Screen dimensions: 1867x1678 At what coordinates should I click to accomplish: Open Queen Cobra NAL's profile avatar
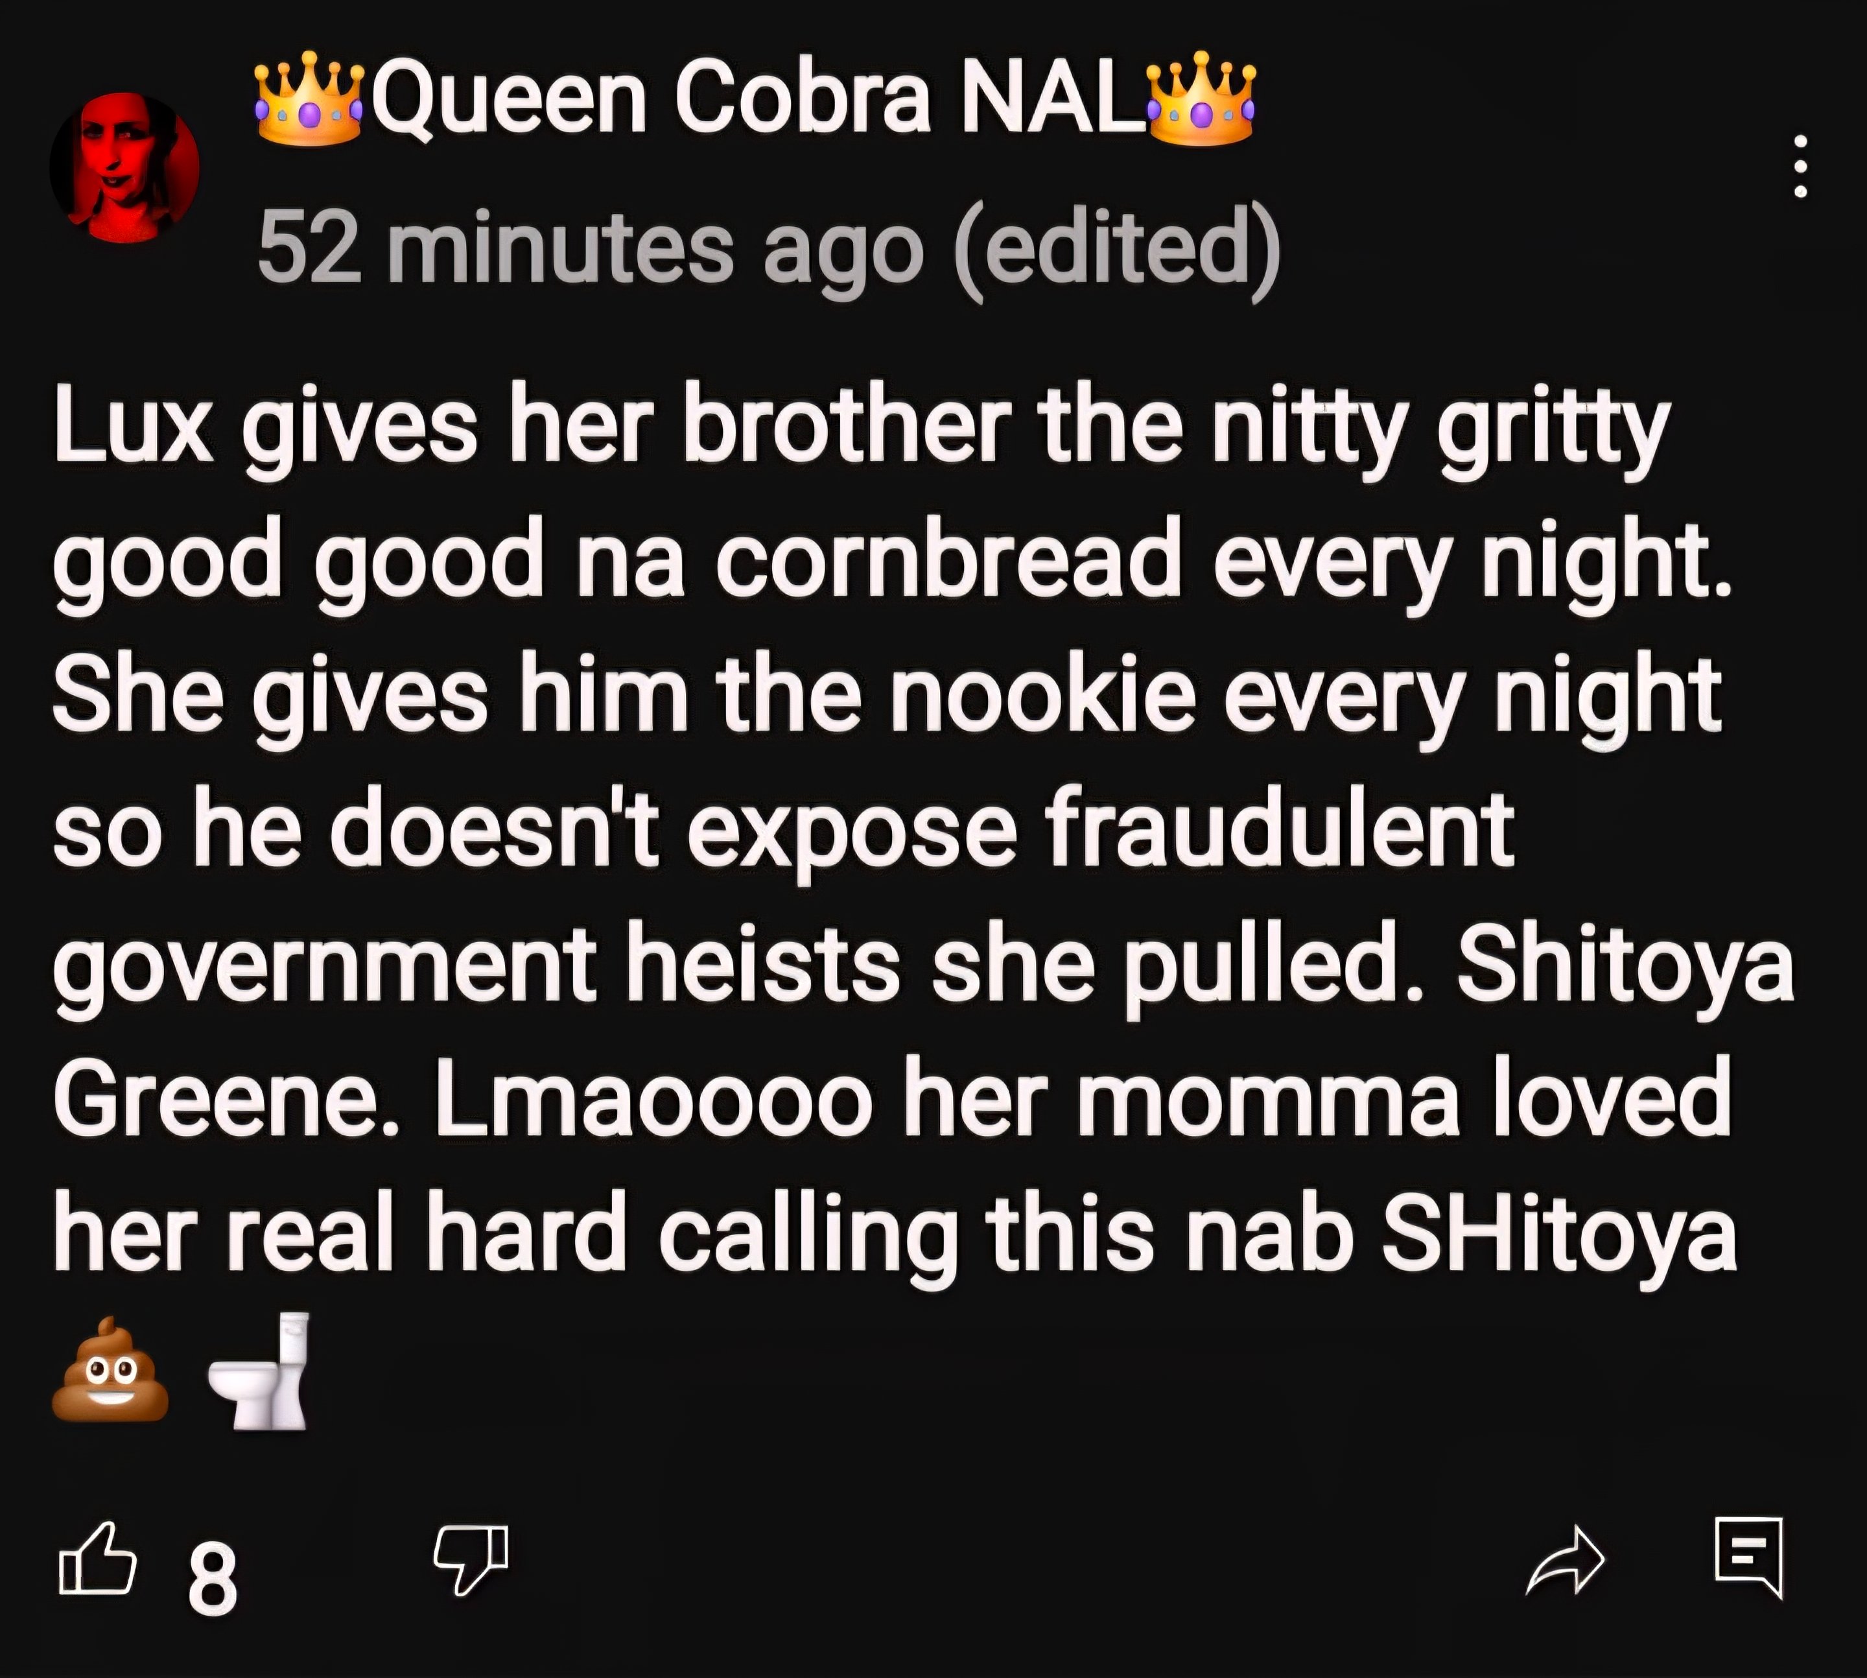click(x=124, y=168)
